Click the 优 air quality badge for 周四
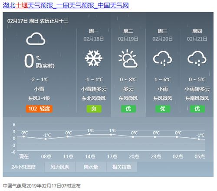The width and height of the screenshot is (217, 191). coord(197,109)
